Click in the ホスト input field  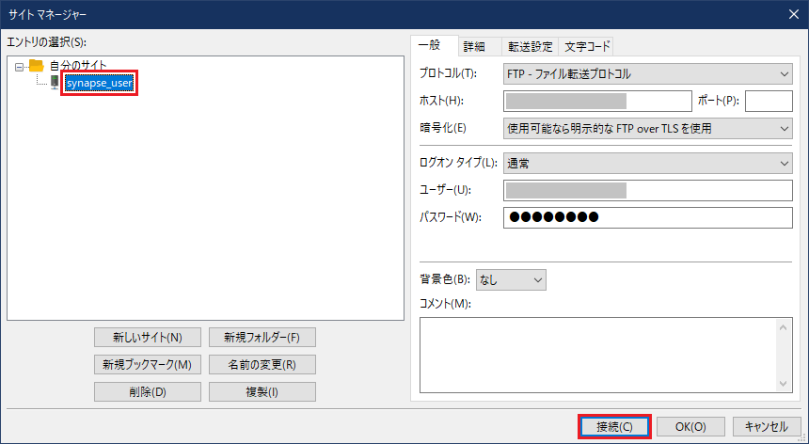click(597, 101)
